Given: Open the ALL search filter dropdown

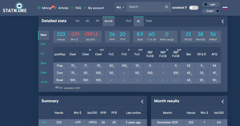Looking at the screenshot, I should 120,7.
